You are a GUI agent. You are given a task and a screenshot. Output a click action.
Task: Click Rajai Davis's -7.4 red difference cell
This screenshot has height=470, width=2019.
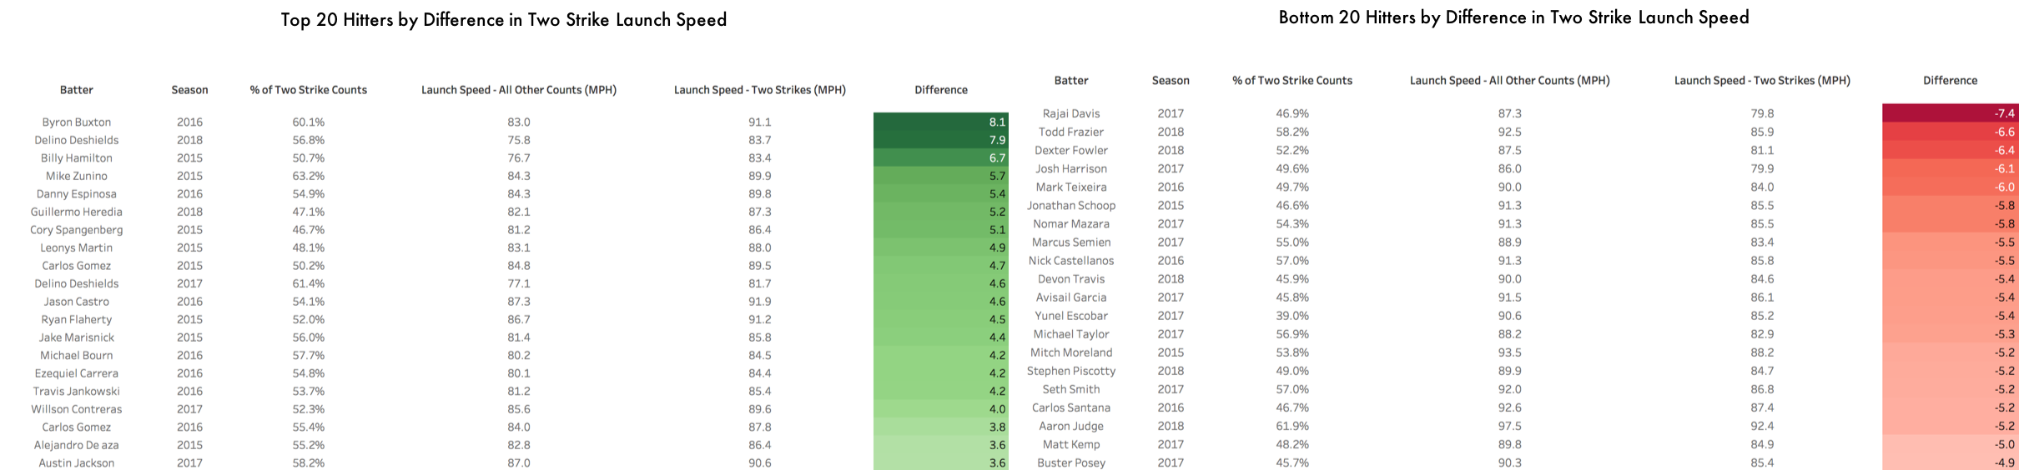pos(1951,113)
